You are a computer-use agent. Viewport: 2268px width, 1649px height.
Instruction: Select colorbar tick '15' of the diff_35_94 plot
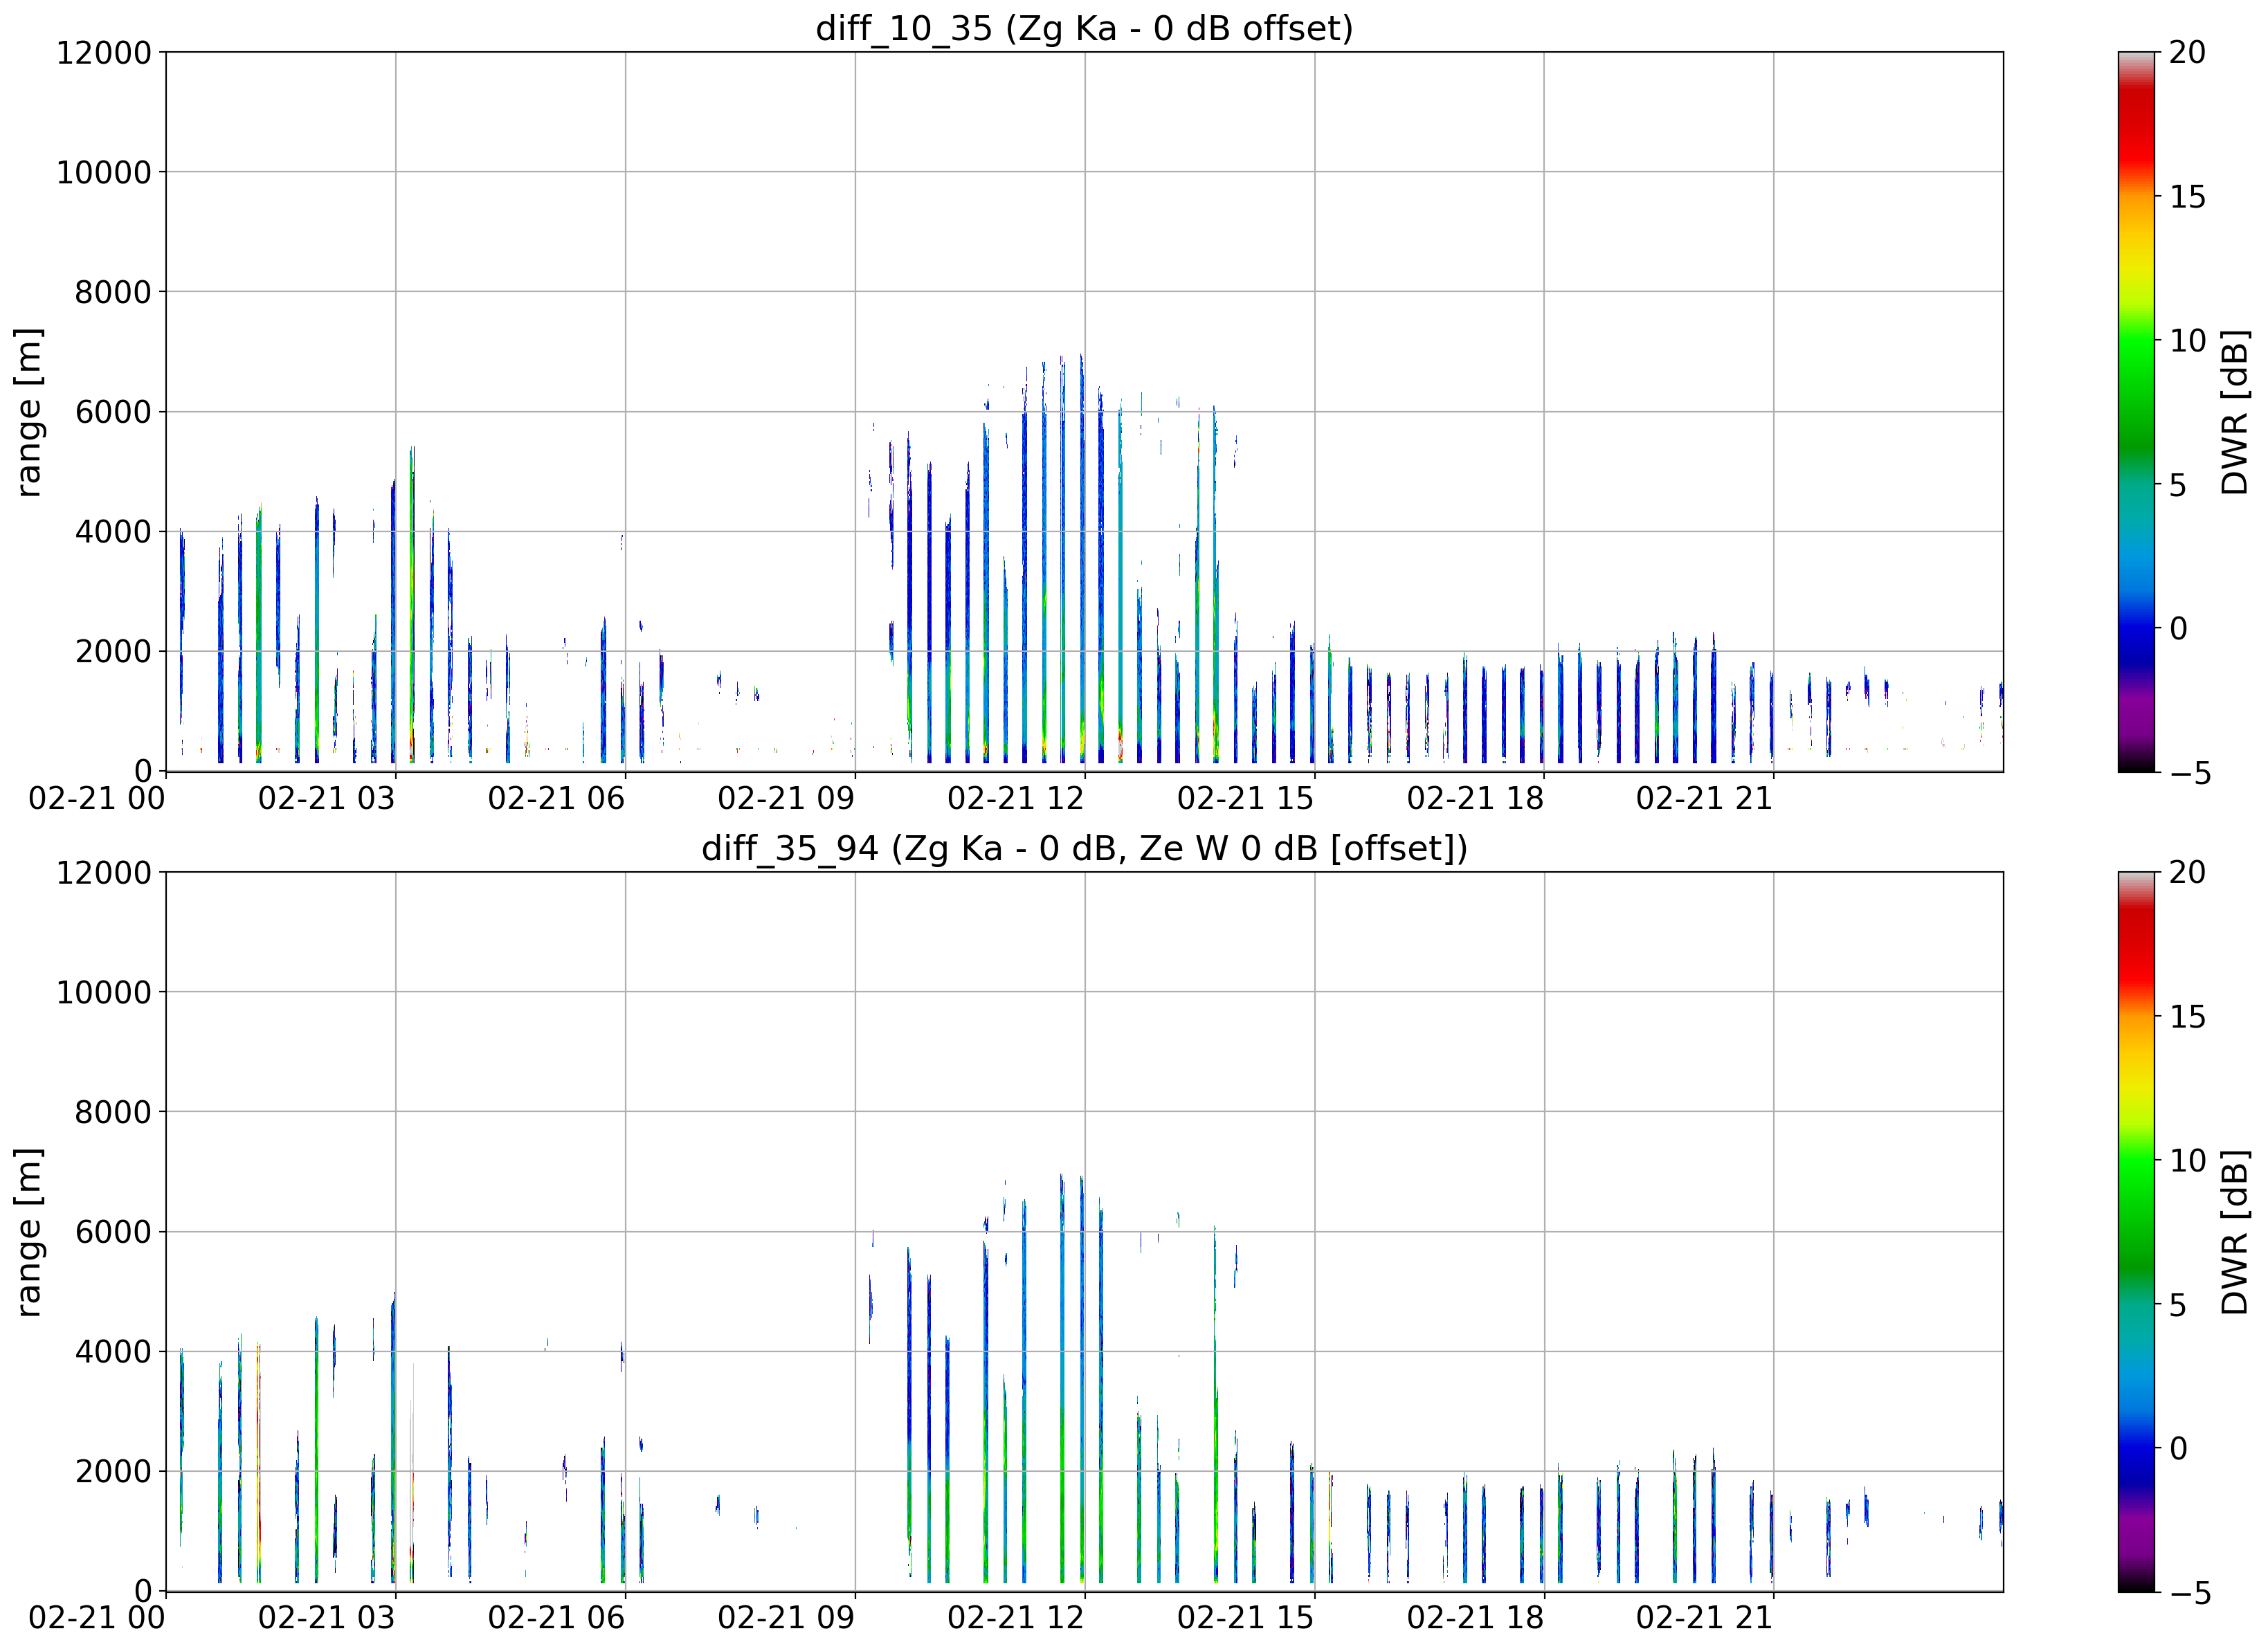click(x=2187, y=1017)
